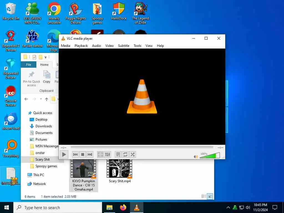Click Pin to Quick access in Explorer
Viewport: 284px width, 213px height.
[x=32, y=79]
